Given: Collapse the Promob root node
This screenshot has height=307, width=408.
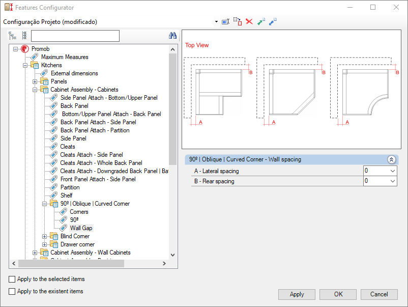Looking at the screenshot, I should point(16,49).
